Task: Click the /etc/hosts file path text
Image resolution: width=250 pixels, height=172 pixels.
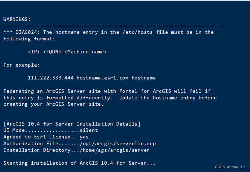Action: tap(137, 32)
